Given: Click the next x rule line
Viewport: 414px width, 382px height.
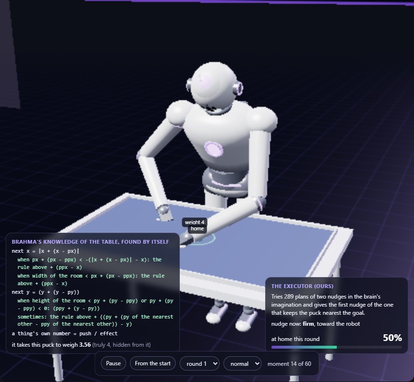Looking at the screenshot, I should 45,251.
